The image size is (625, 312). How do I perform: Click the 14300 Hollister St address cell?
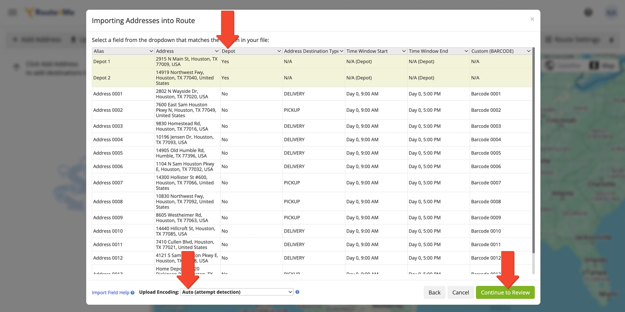point(187,183)
